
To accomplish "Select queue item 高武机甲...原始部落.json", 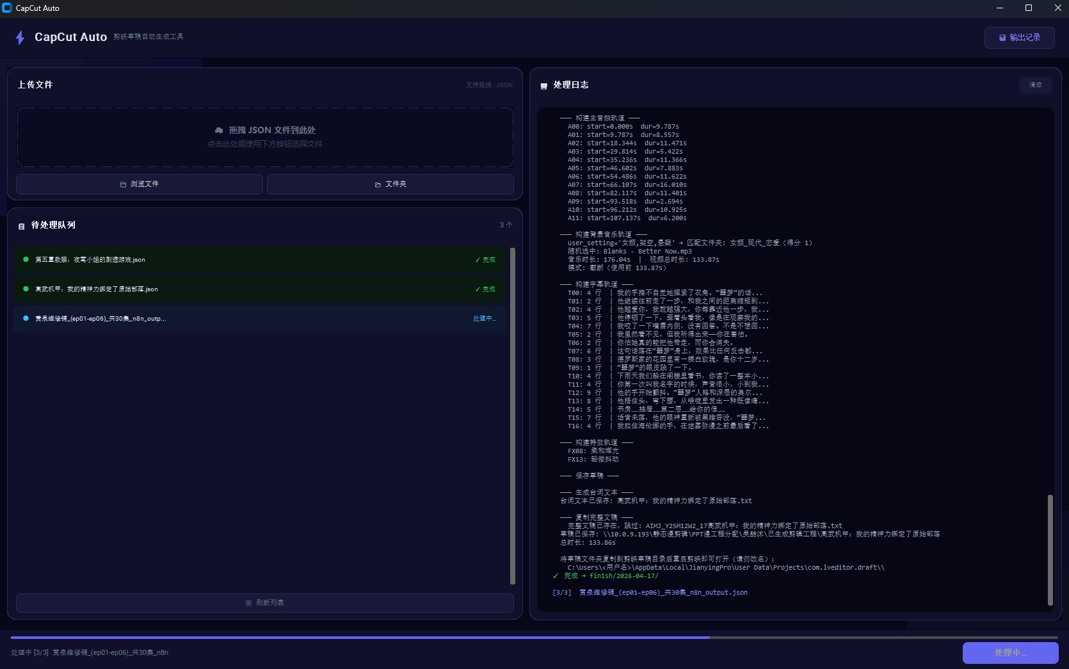I will pos(259,289).
